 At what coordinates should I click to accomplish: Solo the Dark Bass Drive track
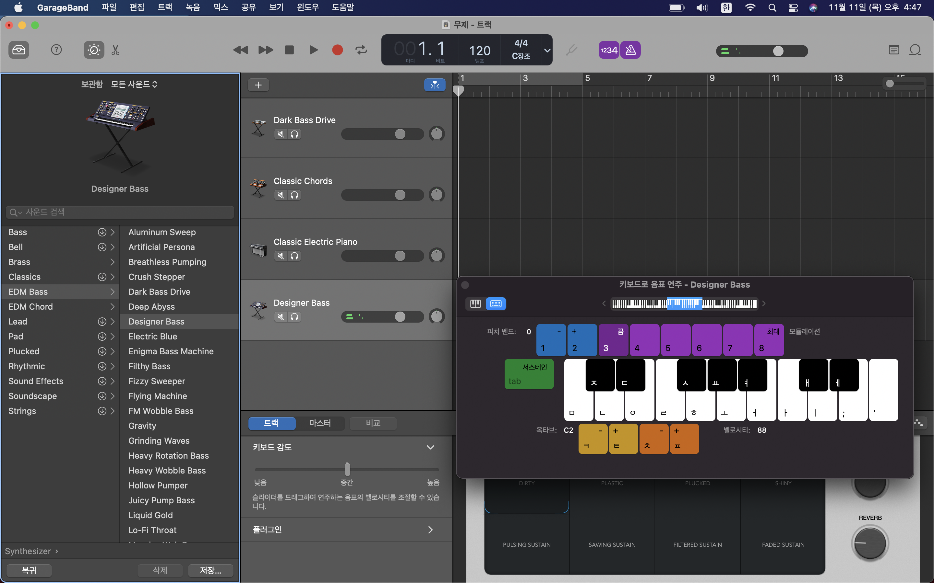[294, 134]
